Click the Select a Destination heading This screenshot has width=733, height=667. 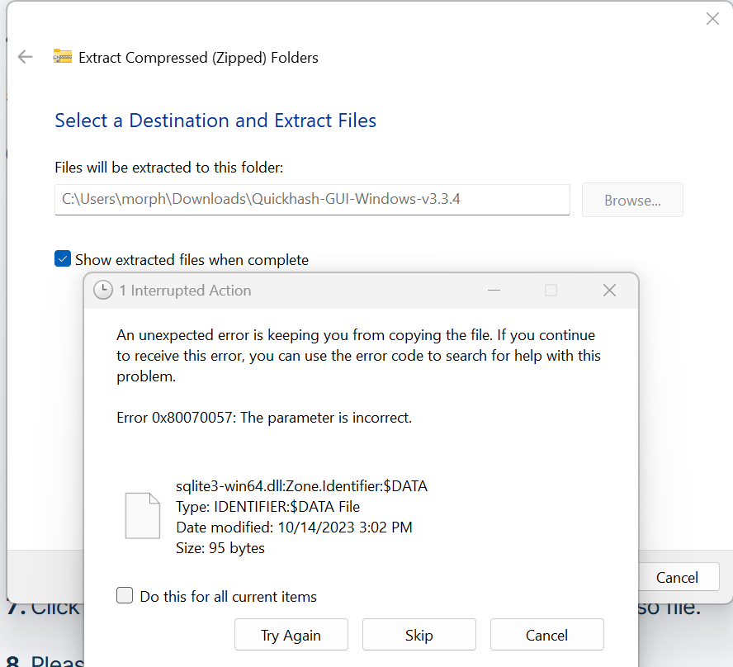pyautogui.click(x=215, y=121)
